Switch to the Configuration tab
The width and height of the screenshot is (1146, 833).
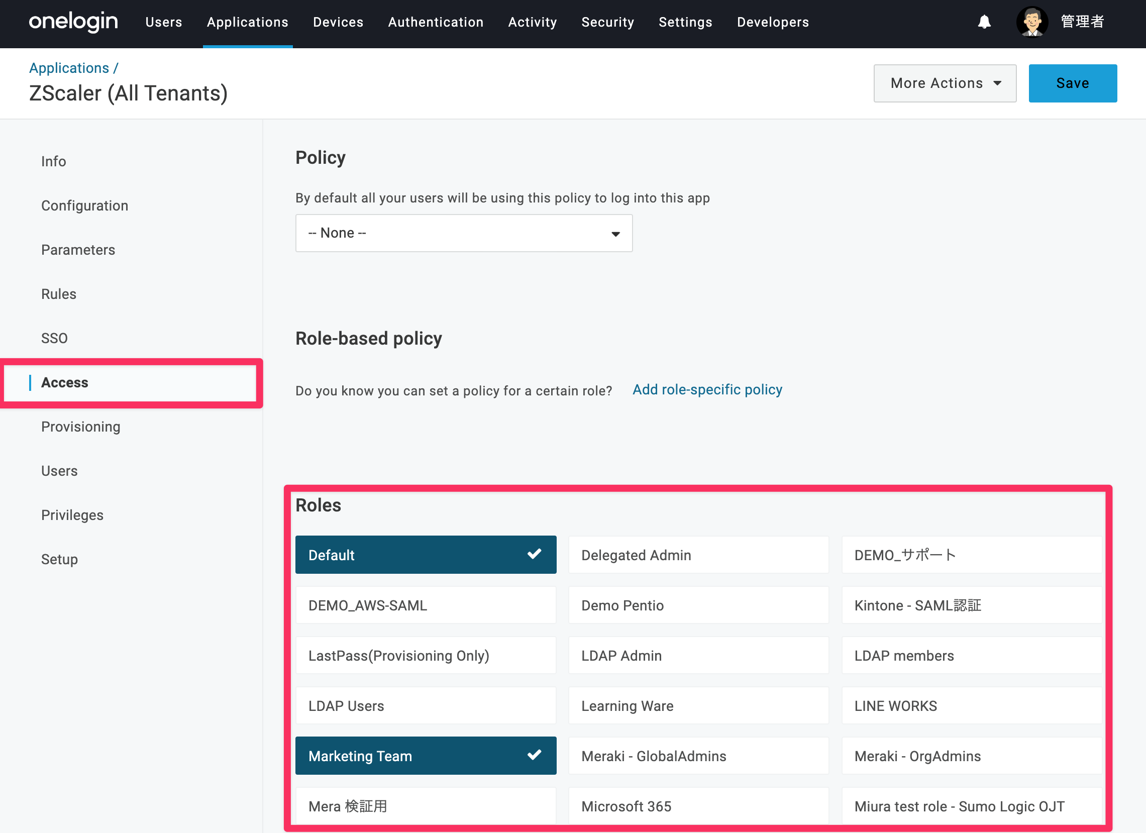click(x=85, y=205)
